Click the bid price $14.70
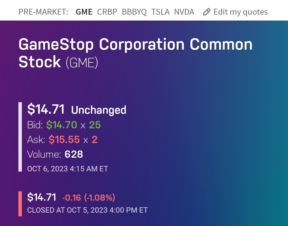 point(62,125)
